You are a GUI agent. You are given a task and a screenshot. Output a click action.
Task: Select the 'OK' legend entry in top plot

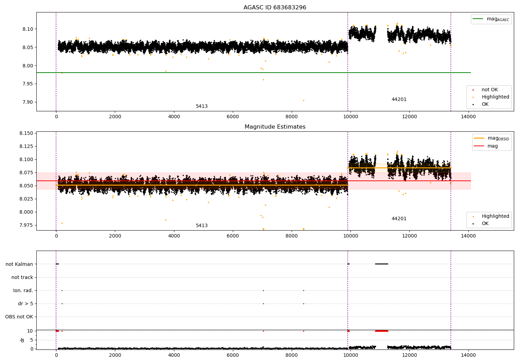tap(481, 104)
